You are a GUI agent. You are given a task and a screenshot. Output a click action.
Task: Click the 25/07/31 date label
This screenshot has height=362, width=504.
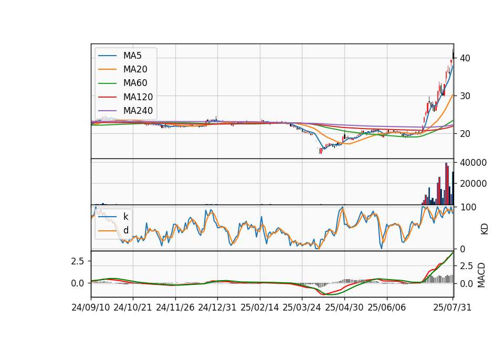(x=452, y=307)
